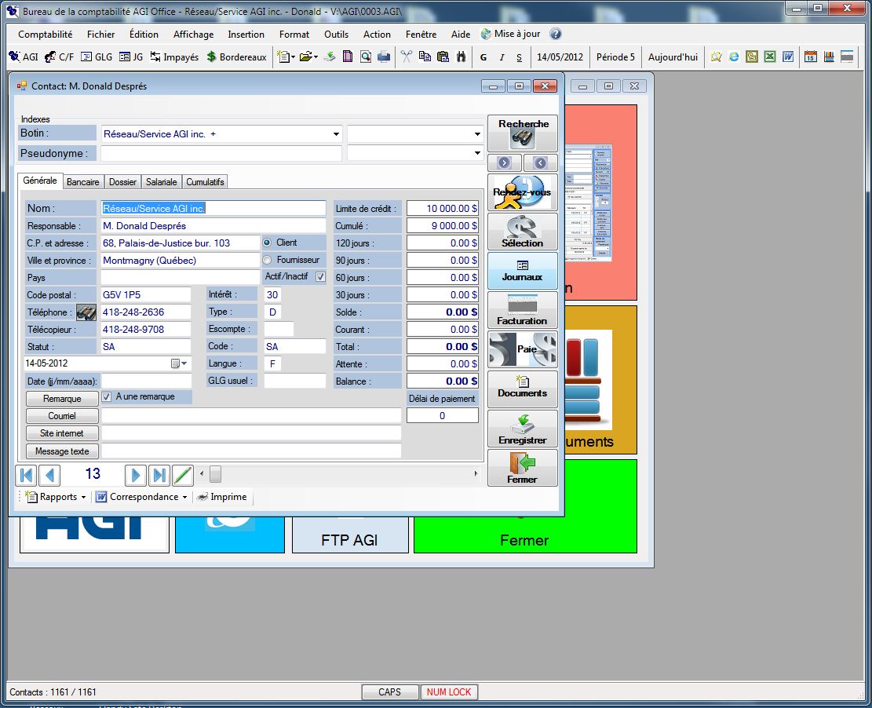872x708 pixels.
Task: Click the scissors cut icon
Action: (407, 57)
